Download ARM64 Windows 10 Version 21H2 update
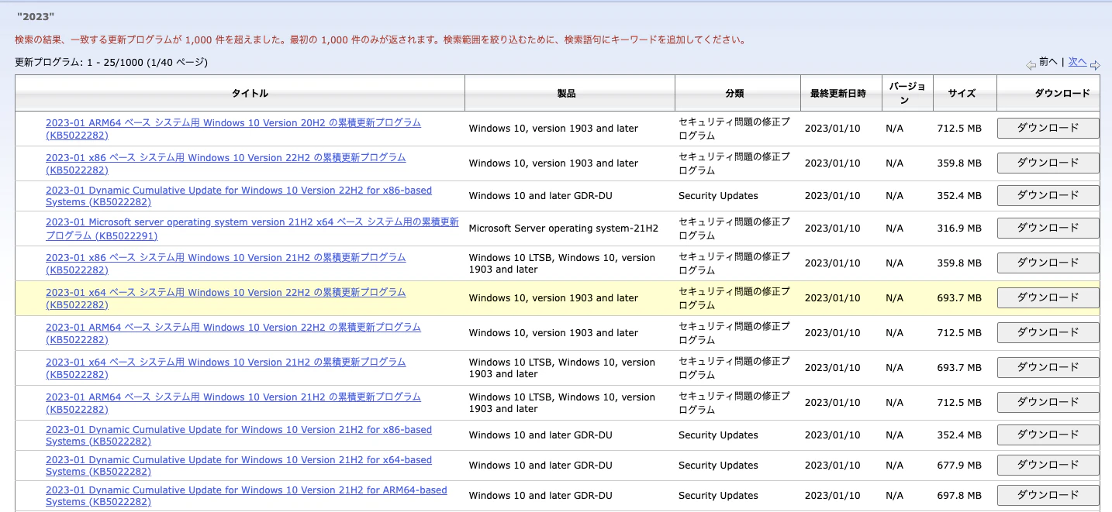Viewport: 1112px width, 512px height. [1048, 403]
